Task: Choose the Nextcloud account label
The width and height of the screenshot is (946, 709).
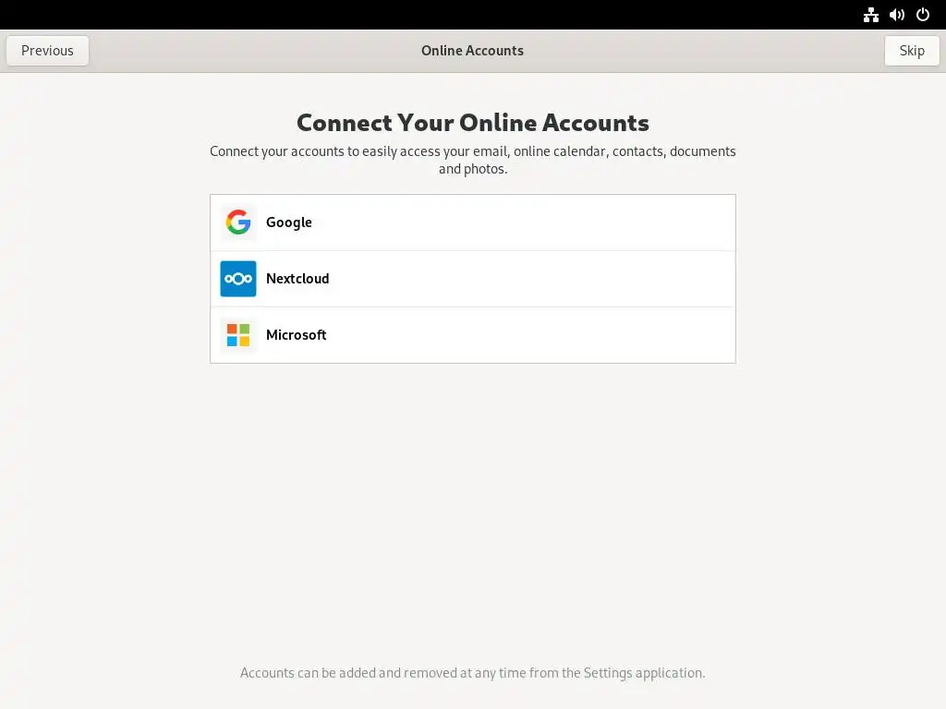Action: pyautogui.click(x=297, y=279)
